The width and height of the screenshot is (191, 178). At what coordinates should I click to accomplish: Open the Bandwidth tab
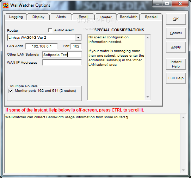pyautogui.click(x=128, y=17)
